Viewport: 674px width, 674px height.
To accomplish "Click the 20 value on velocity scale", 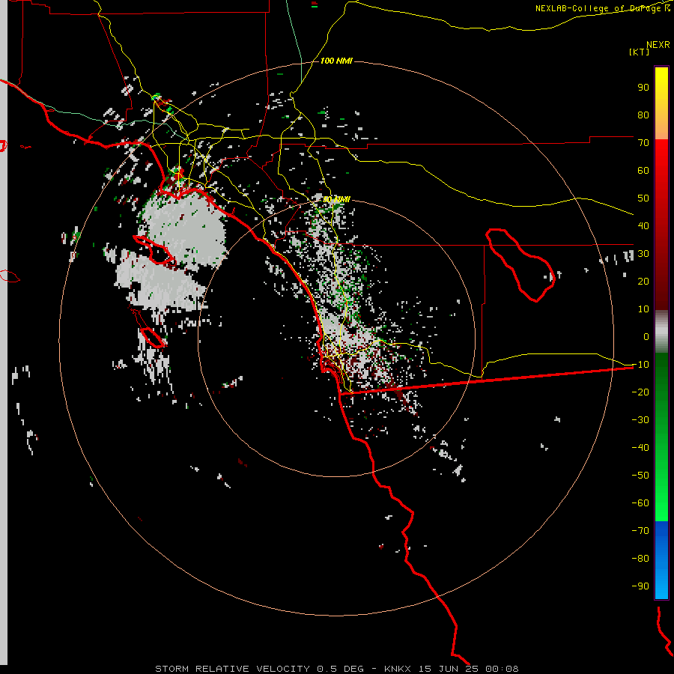I will coord(643,282).
